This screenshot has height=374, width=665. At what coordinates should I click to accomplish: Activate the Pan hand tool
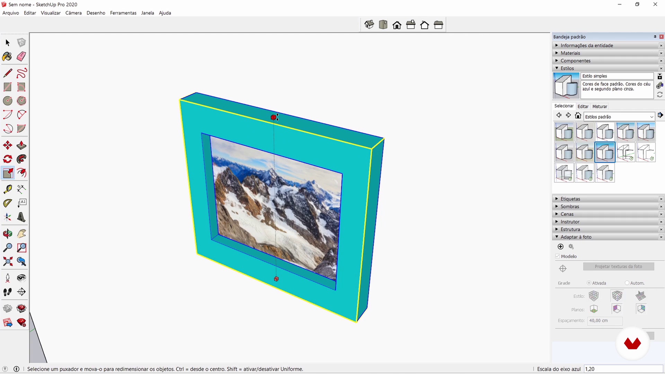[x=21, y=234]
